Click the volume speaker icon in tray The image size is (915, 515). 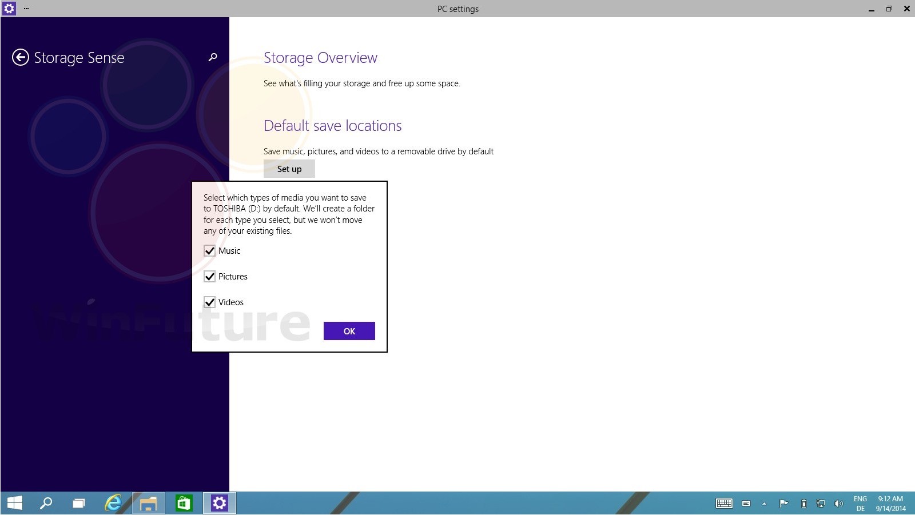coord(838,504)
